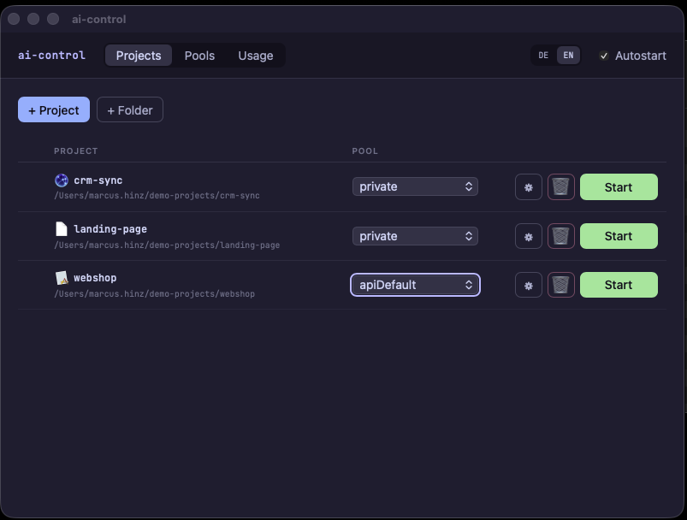Click the ai-control logo text
This screenshot has width=687, height=520.
[x=51, y=56]
